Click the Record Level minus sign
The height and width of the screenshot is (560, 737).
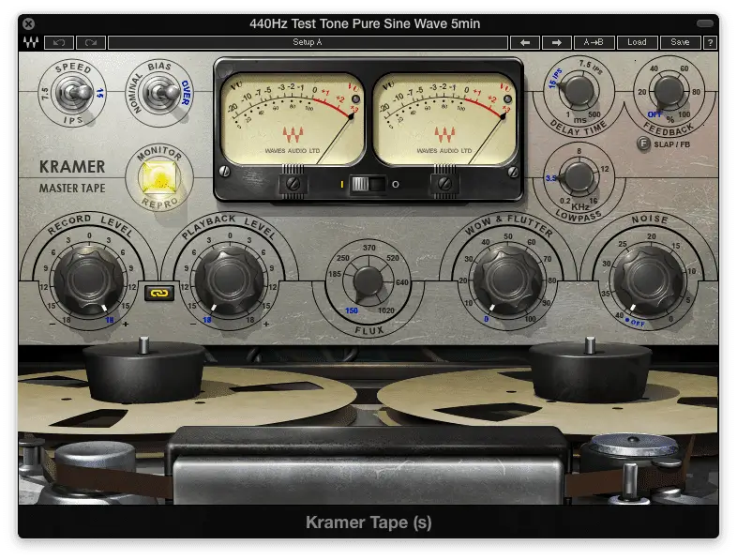53,324
